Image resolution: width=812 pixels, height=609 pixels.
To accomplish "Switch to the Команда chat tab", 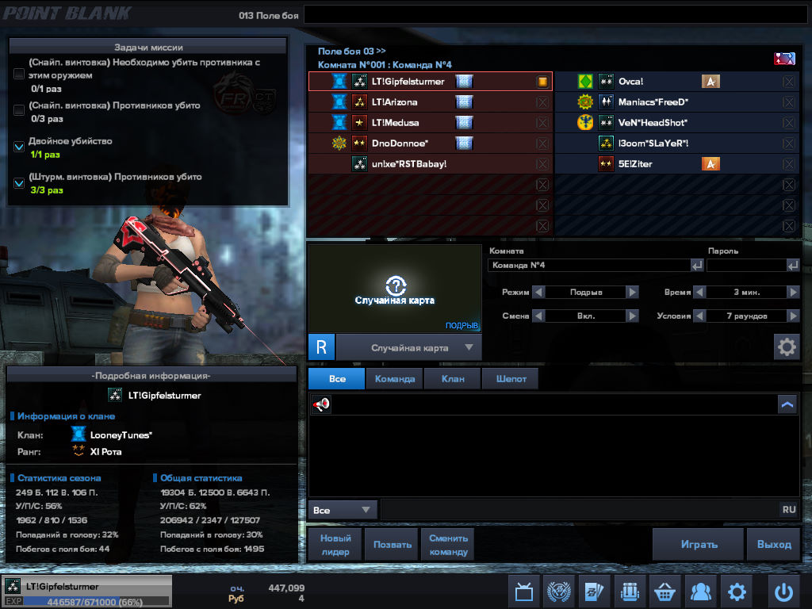I will click(x=395, y=378).
